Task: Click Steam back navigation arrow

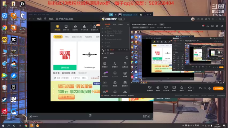Action: click(30, 19)
